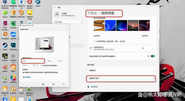Click the user avatar icon in Settings
Image resolution: width=185 pixels, height=101 pixels.
[57, 14]
